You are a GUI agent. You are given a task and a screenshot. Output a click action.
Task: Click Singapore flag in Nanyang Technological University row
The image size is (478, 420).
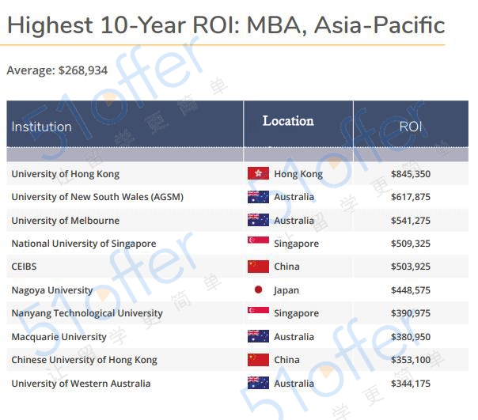coord(258,313)
